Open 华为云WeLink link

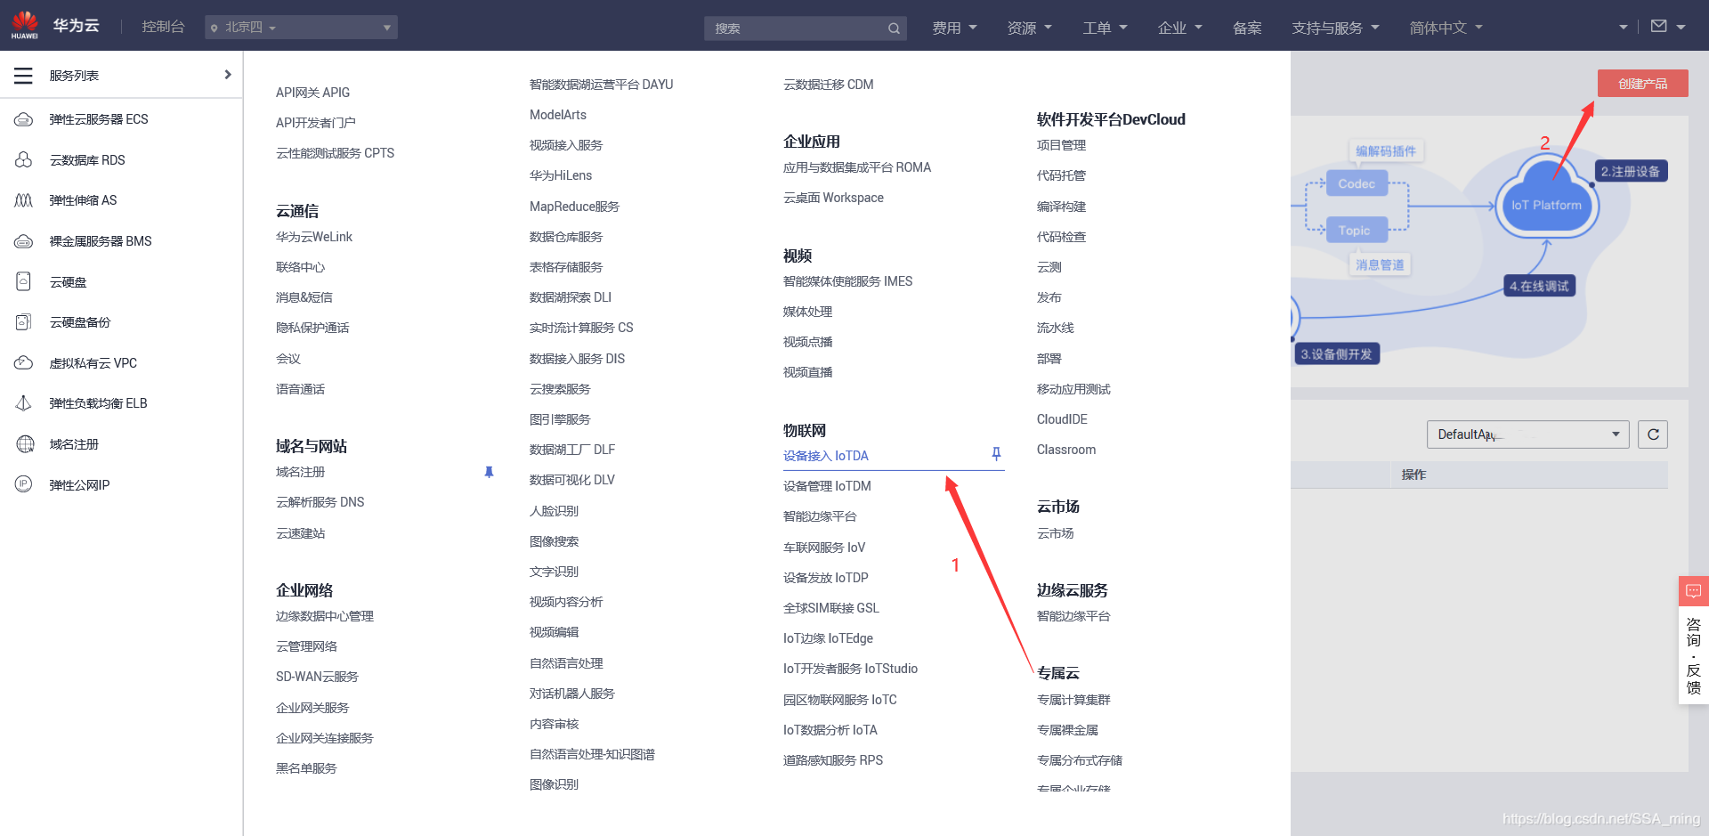pos(313,237)
